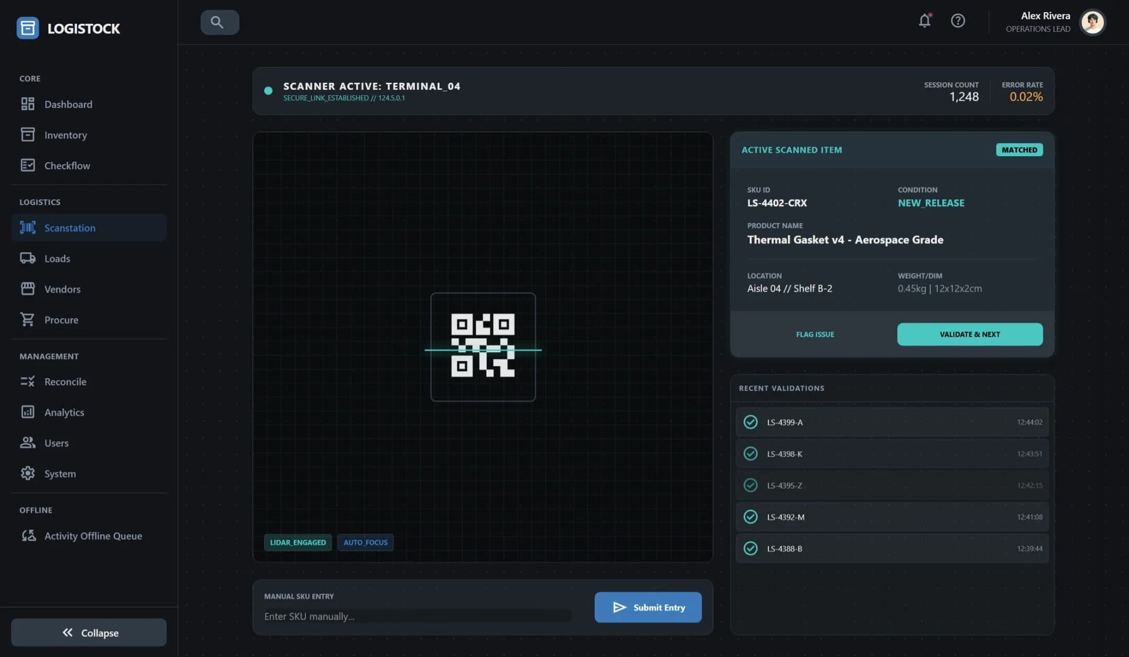
Task: Click Flag Issue link
Action: coord(815,334)
